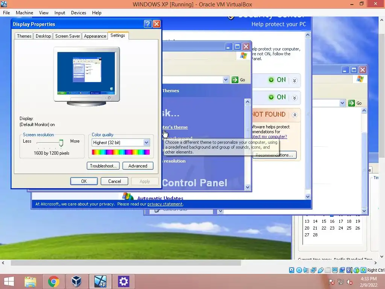
Task: Open the Control Panel dropdown arrow near bottom
Action: click(220, 211)
